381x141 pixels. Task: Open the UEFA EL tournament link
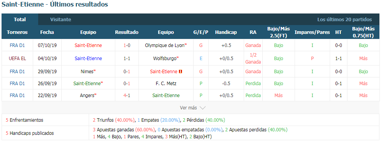(17, 58)
